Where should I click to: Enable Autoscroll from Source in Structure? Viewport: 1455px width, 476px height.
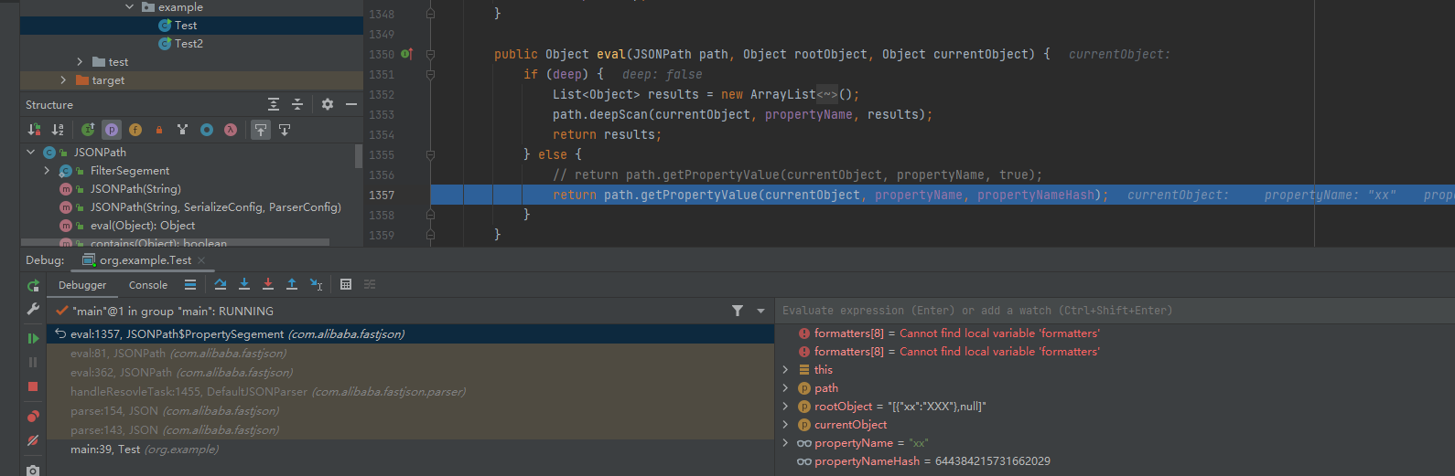[285, 130]
